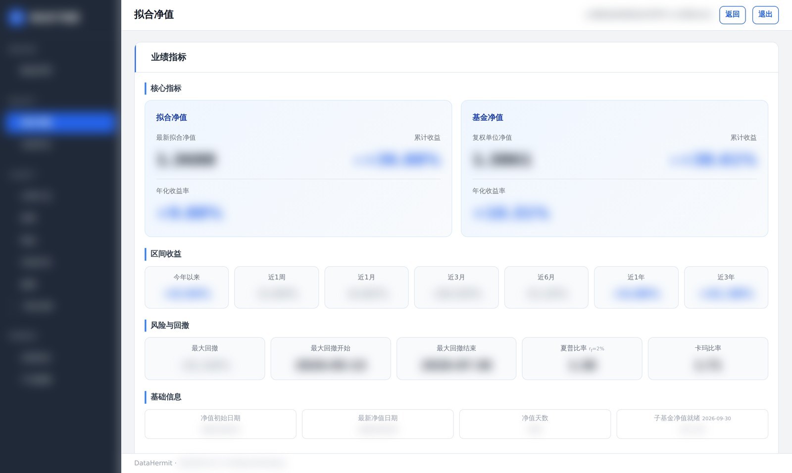Select the 近6月 return card

click(x=546, y=287)
